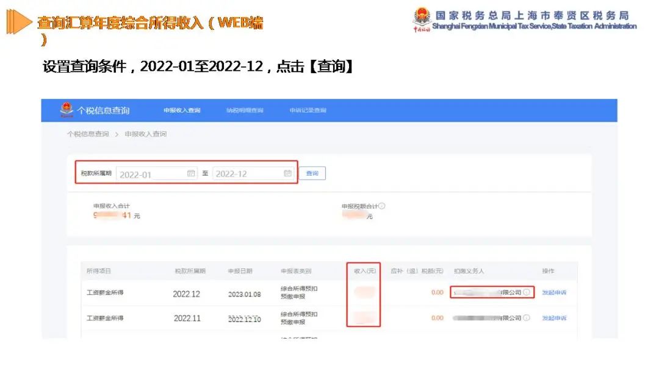Viewport: 659px width, 371px height.
Task: Click the 2023.01.08 filing date cell
Action: (245, 294)
